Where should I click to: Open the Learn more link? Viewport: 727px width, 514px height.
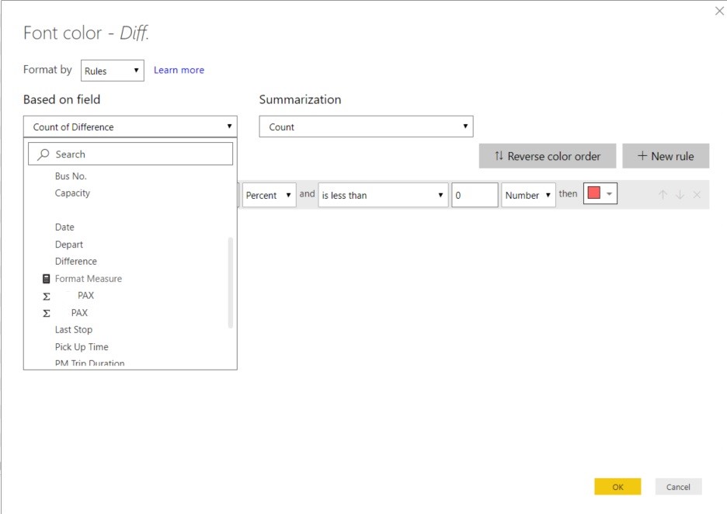point(179,70)
